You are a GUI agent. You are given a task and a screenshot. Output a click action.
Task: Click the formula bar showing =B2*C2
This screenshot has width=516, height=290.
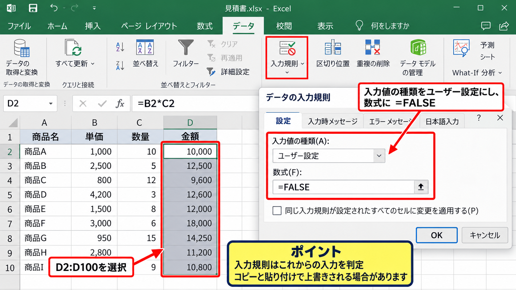(196, 104)
